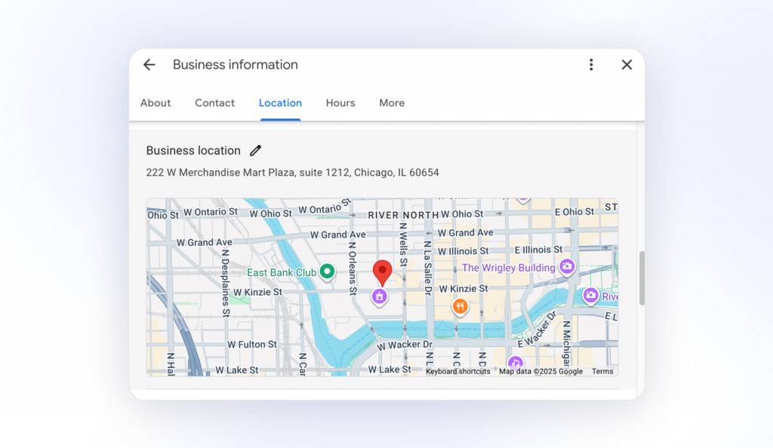Go back using the left arrow

click(x=149, y=65)
